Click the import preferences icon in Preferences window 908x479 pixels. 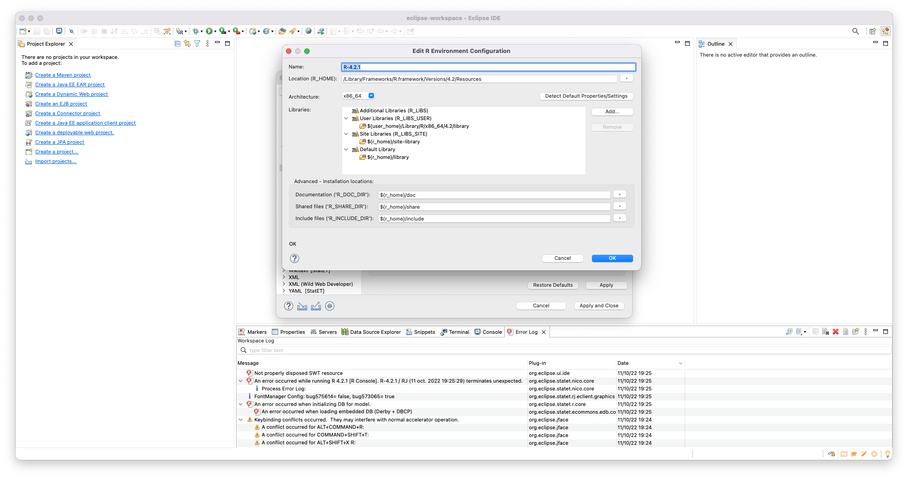click(x=302, y=306)
